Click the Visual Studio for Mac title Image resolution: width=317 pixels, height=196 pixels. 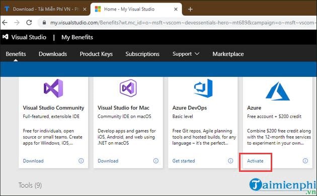(123, 108)
